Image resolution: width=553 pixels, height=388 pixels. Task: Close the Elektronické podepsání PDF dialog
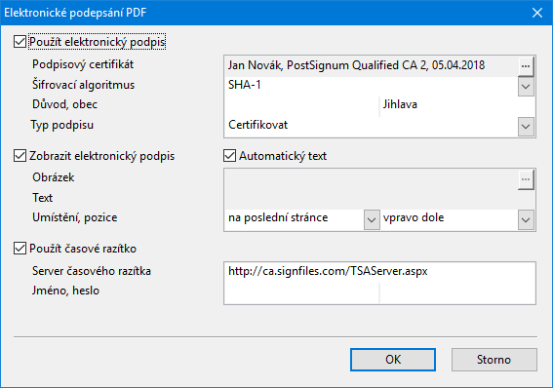[x=537, y=13]
